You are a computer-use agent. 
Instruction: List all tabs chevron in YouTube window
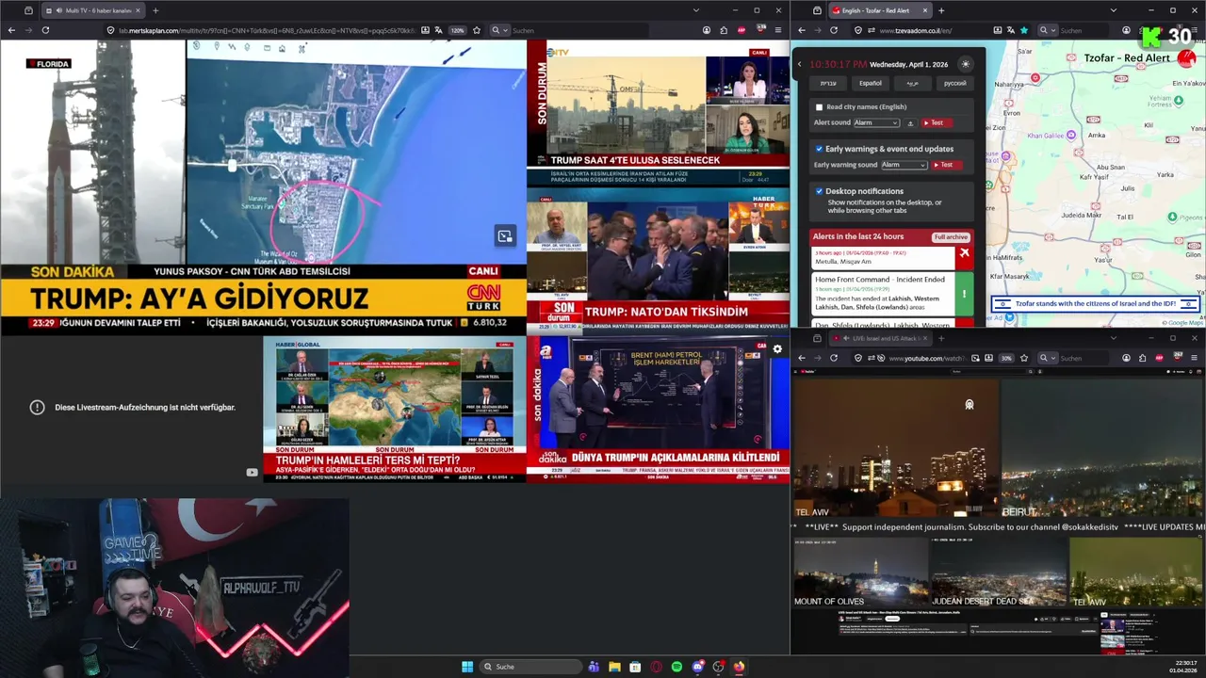coord(1113,338)
